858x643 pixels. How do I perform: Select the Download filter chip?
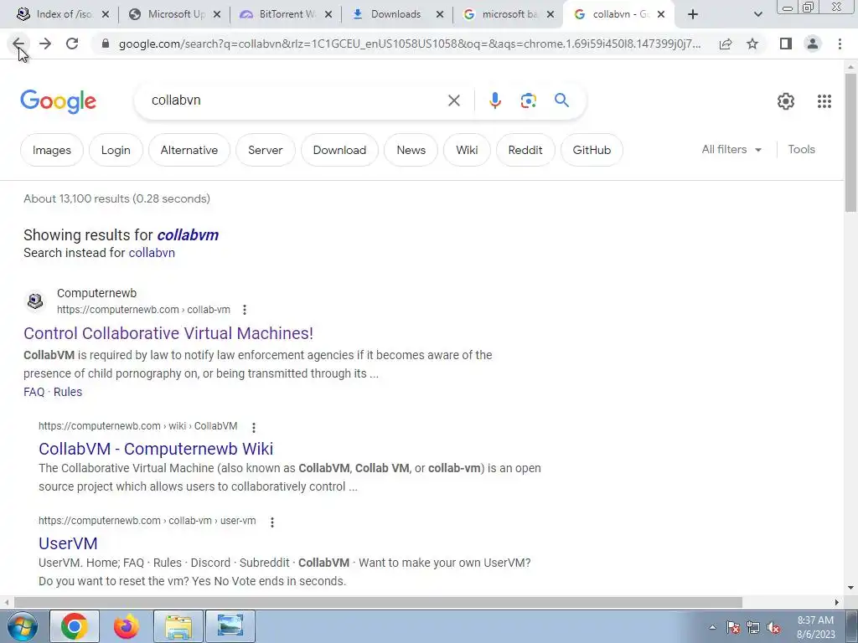tap(339, 150)
